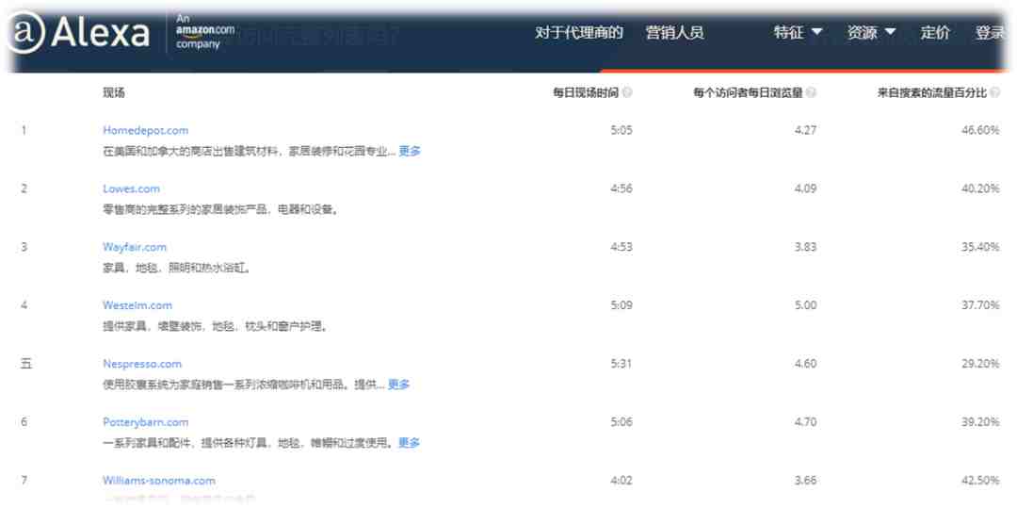Select the 4:02 time value for Williams-sonoma
Screen dimensions: 1017x508
pos(621,481)
